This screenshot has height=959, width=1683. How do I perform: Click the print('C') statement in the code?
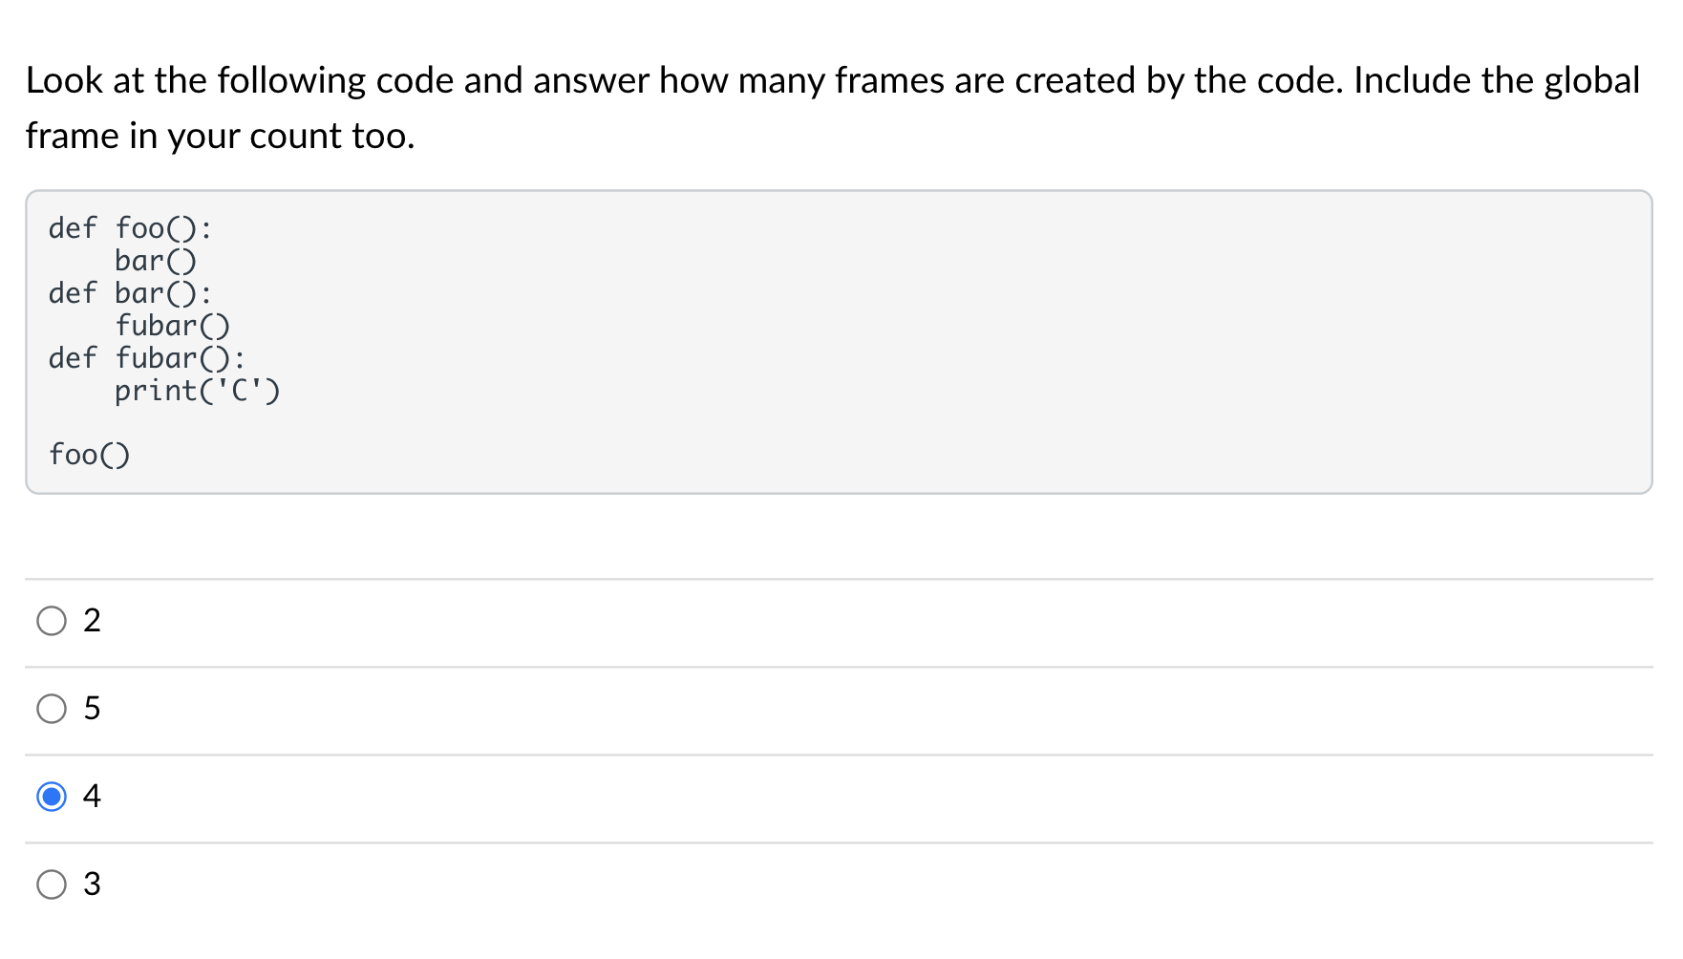coord(197,391)
